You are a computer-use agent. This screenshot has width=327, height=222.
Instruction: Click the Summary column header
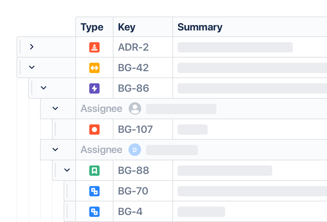[200, 27]
